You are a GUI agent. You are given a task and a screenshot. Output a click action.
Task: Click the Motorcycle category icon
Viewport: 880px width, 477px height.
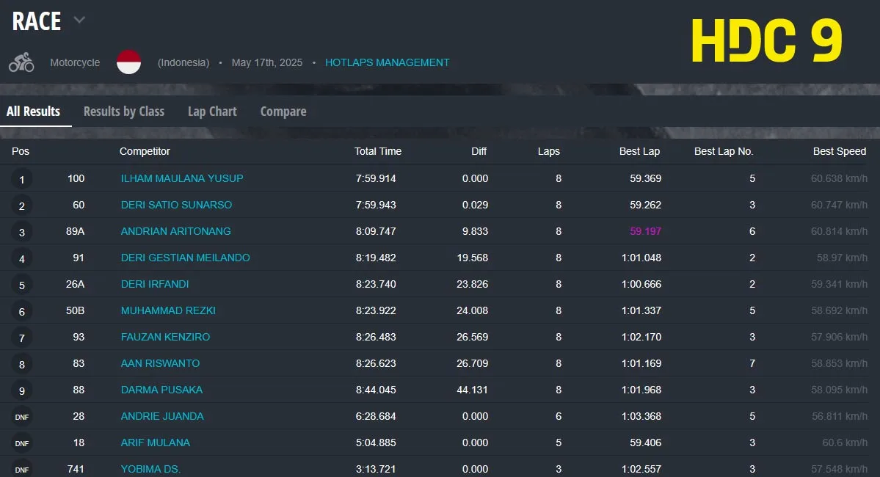[21, 62]
